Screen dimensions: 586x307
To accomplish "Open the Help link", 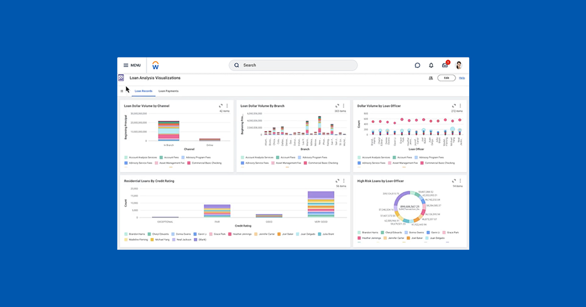I will pos(461,78).
